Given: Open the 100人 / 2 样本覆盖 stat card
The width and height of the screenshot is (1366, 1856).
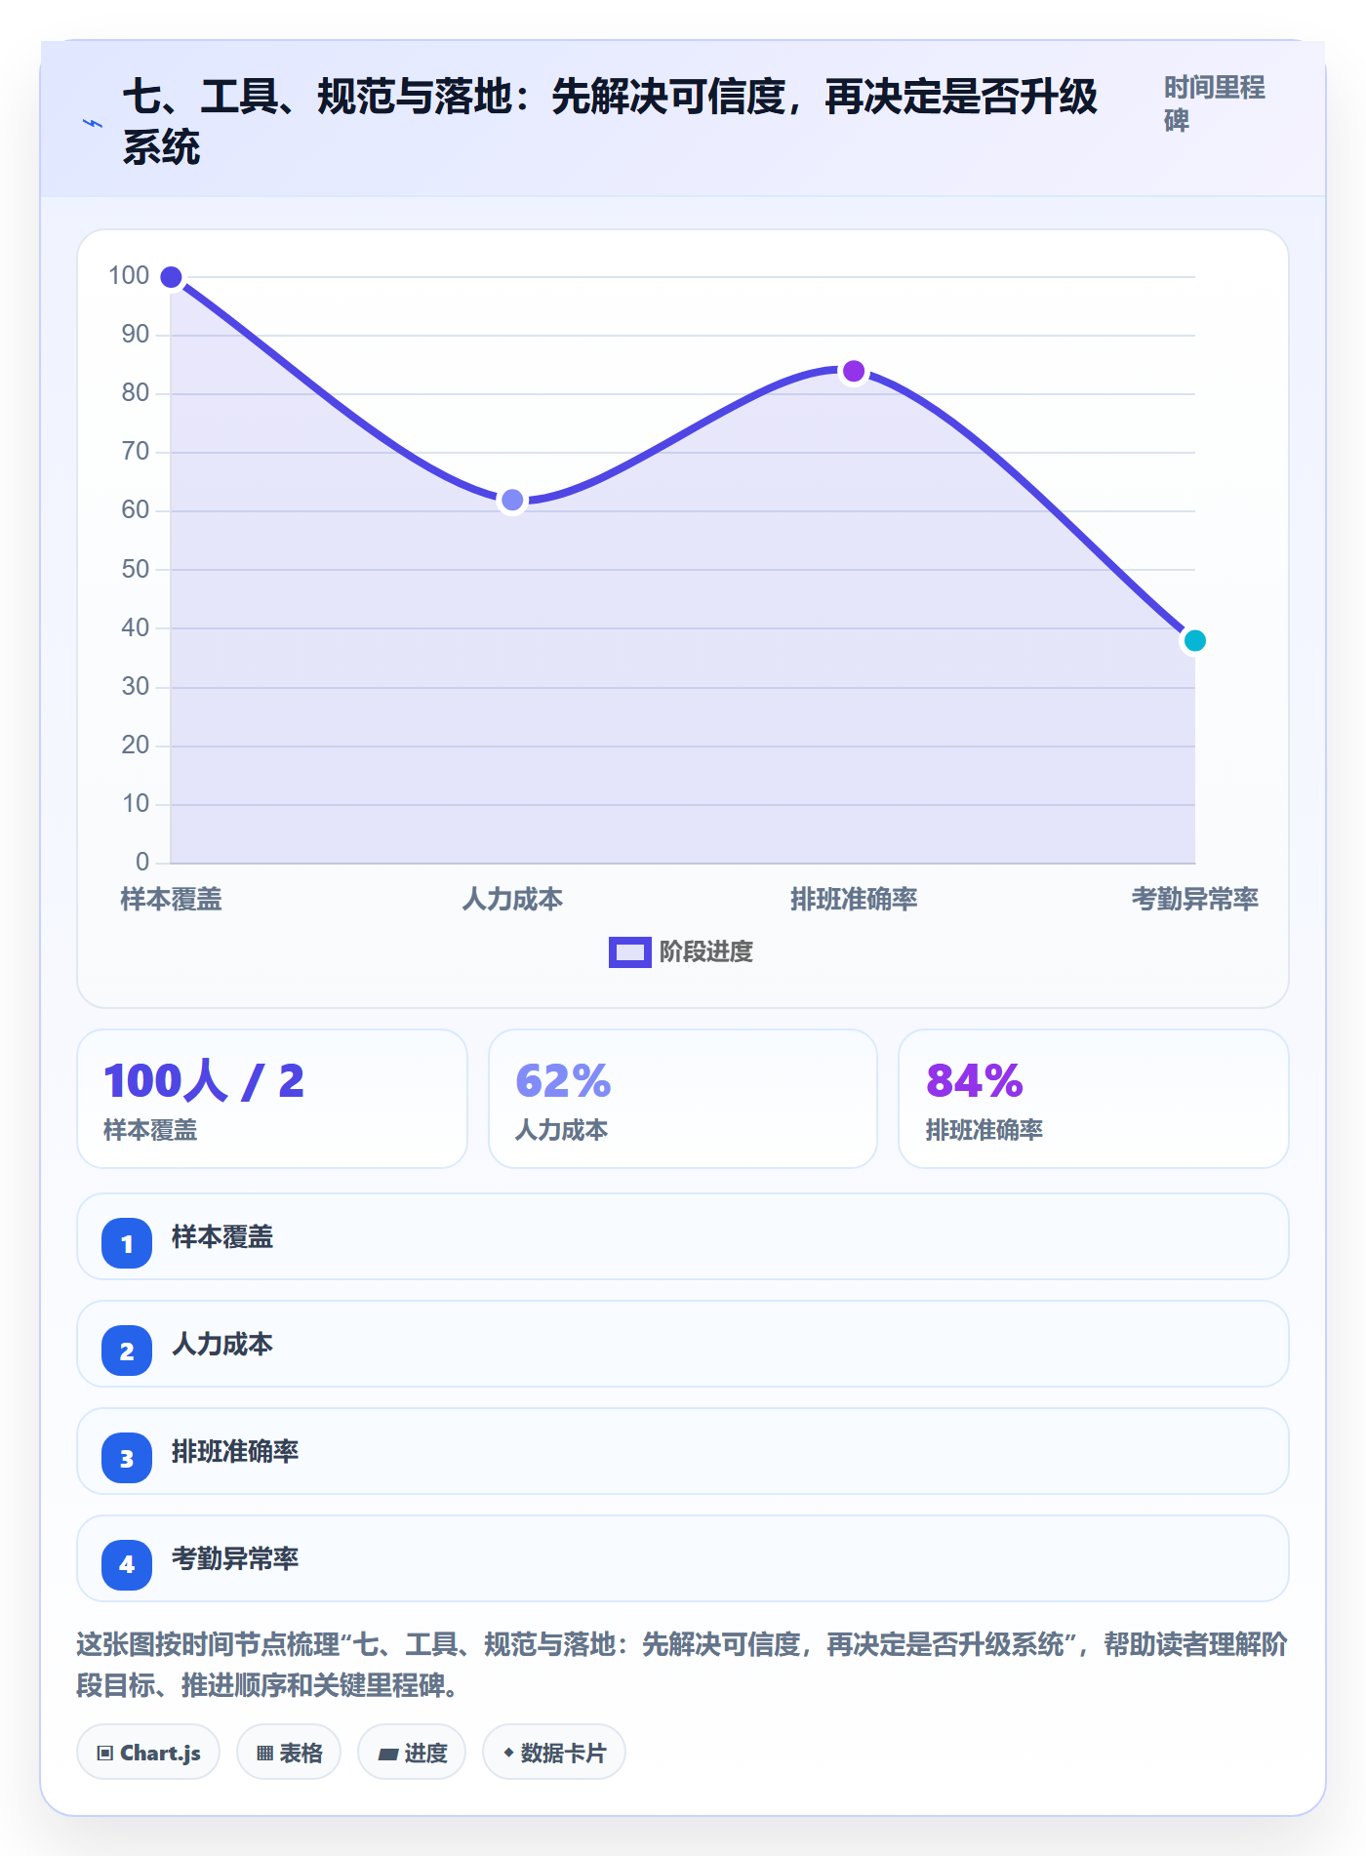Looking at the screenshot, I should (x=272, y=1099).
